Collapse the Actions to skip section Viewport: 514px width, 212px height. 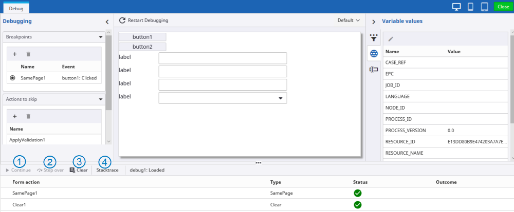coord(101,99)
